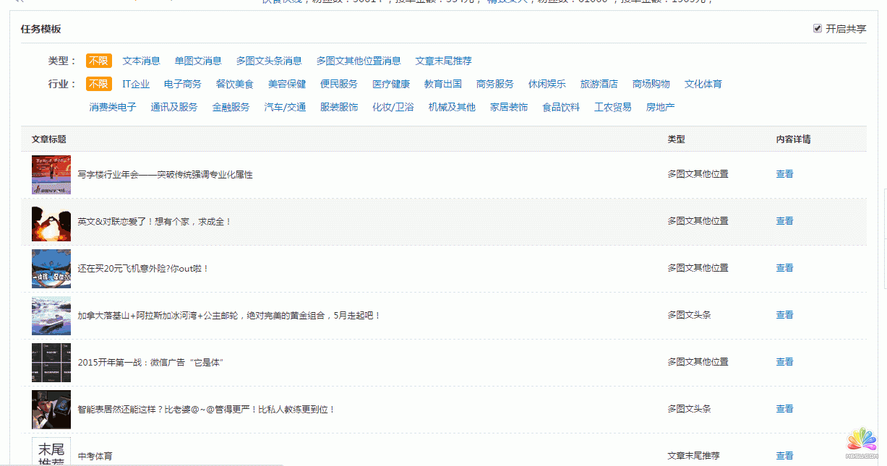The width and height of the screenshot is (887, 466).
Task: Select the highlighted 不限 type filter
Action: [98, 61]
